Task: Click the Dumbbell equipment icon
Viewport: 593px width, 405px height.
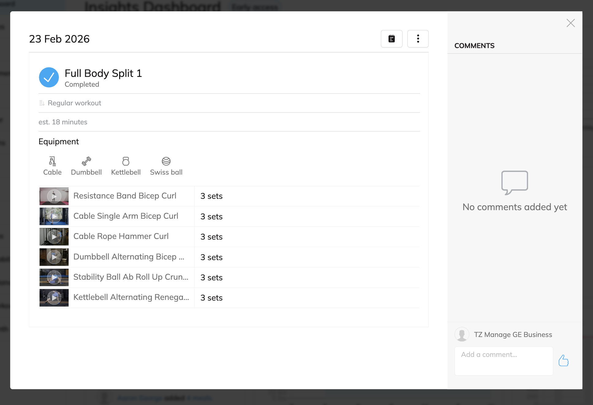Action: [x=86, y=161]
